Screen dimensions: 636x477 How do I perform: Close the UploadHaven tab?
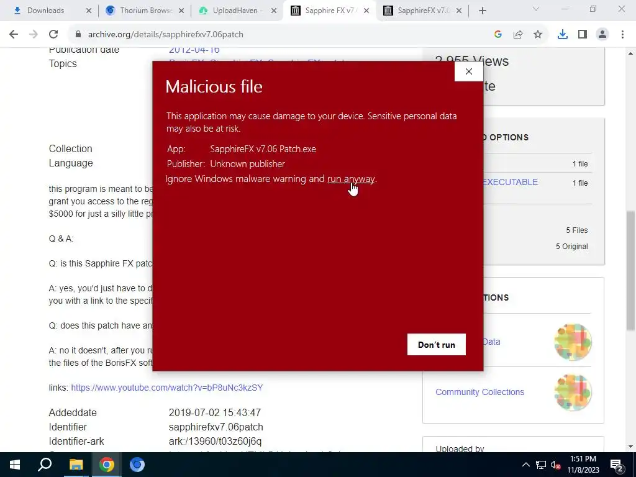274,11
